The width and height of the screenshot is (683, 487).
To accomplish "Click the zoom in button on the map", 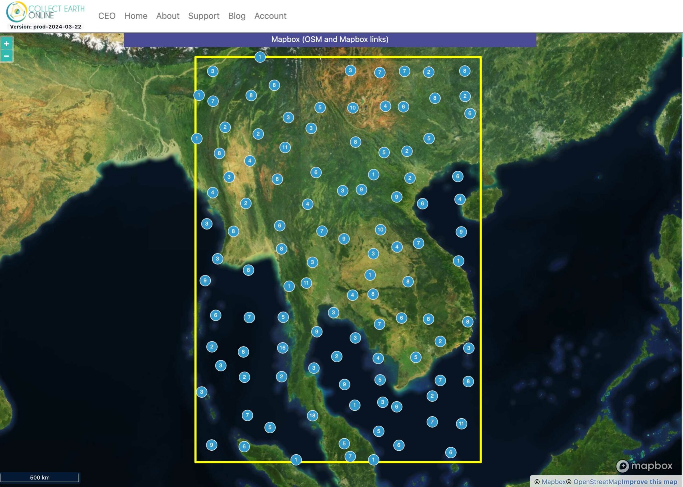I will (6, 44).
